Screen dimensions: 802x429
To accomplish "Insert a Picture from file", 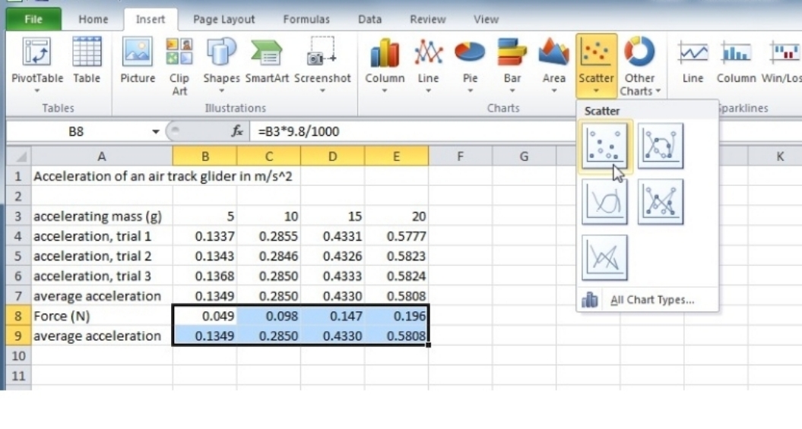I will [x=138, y=62].
